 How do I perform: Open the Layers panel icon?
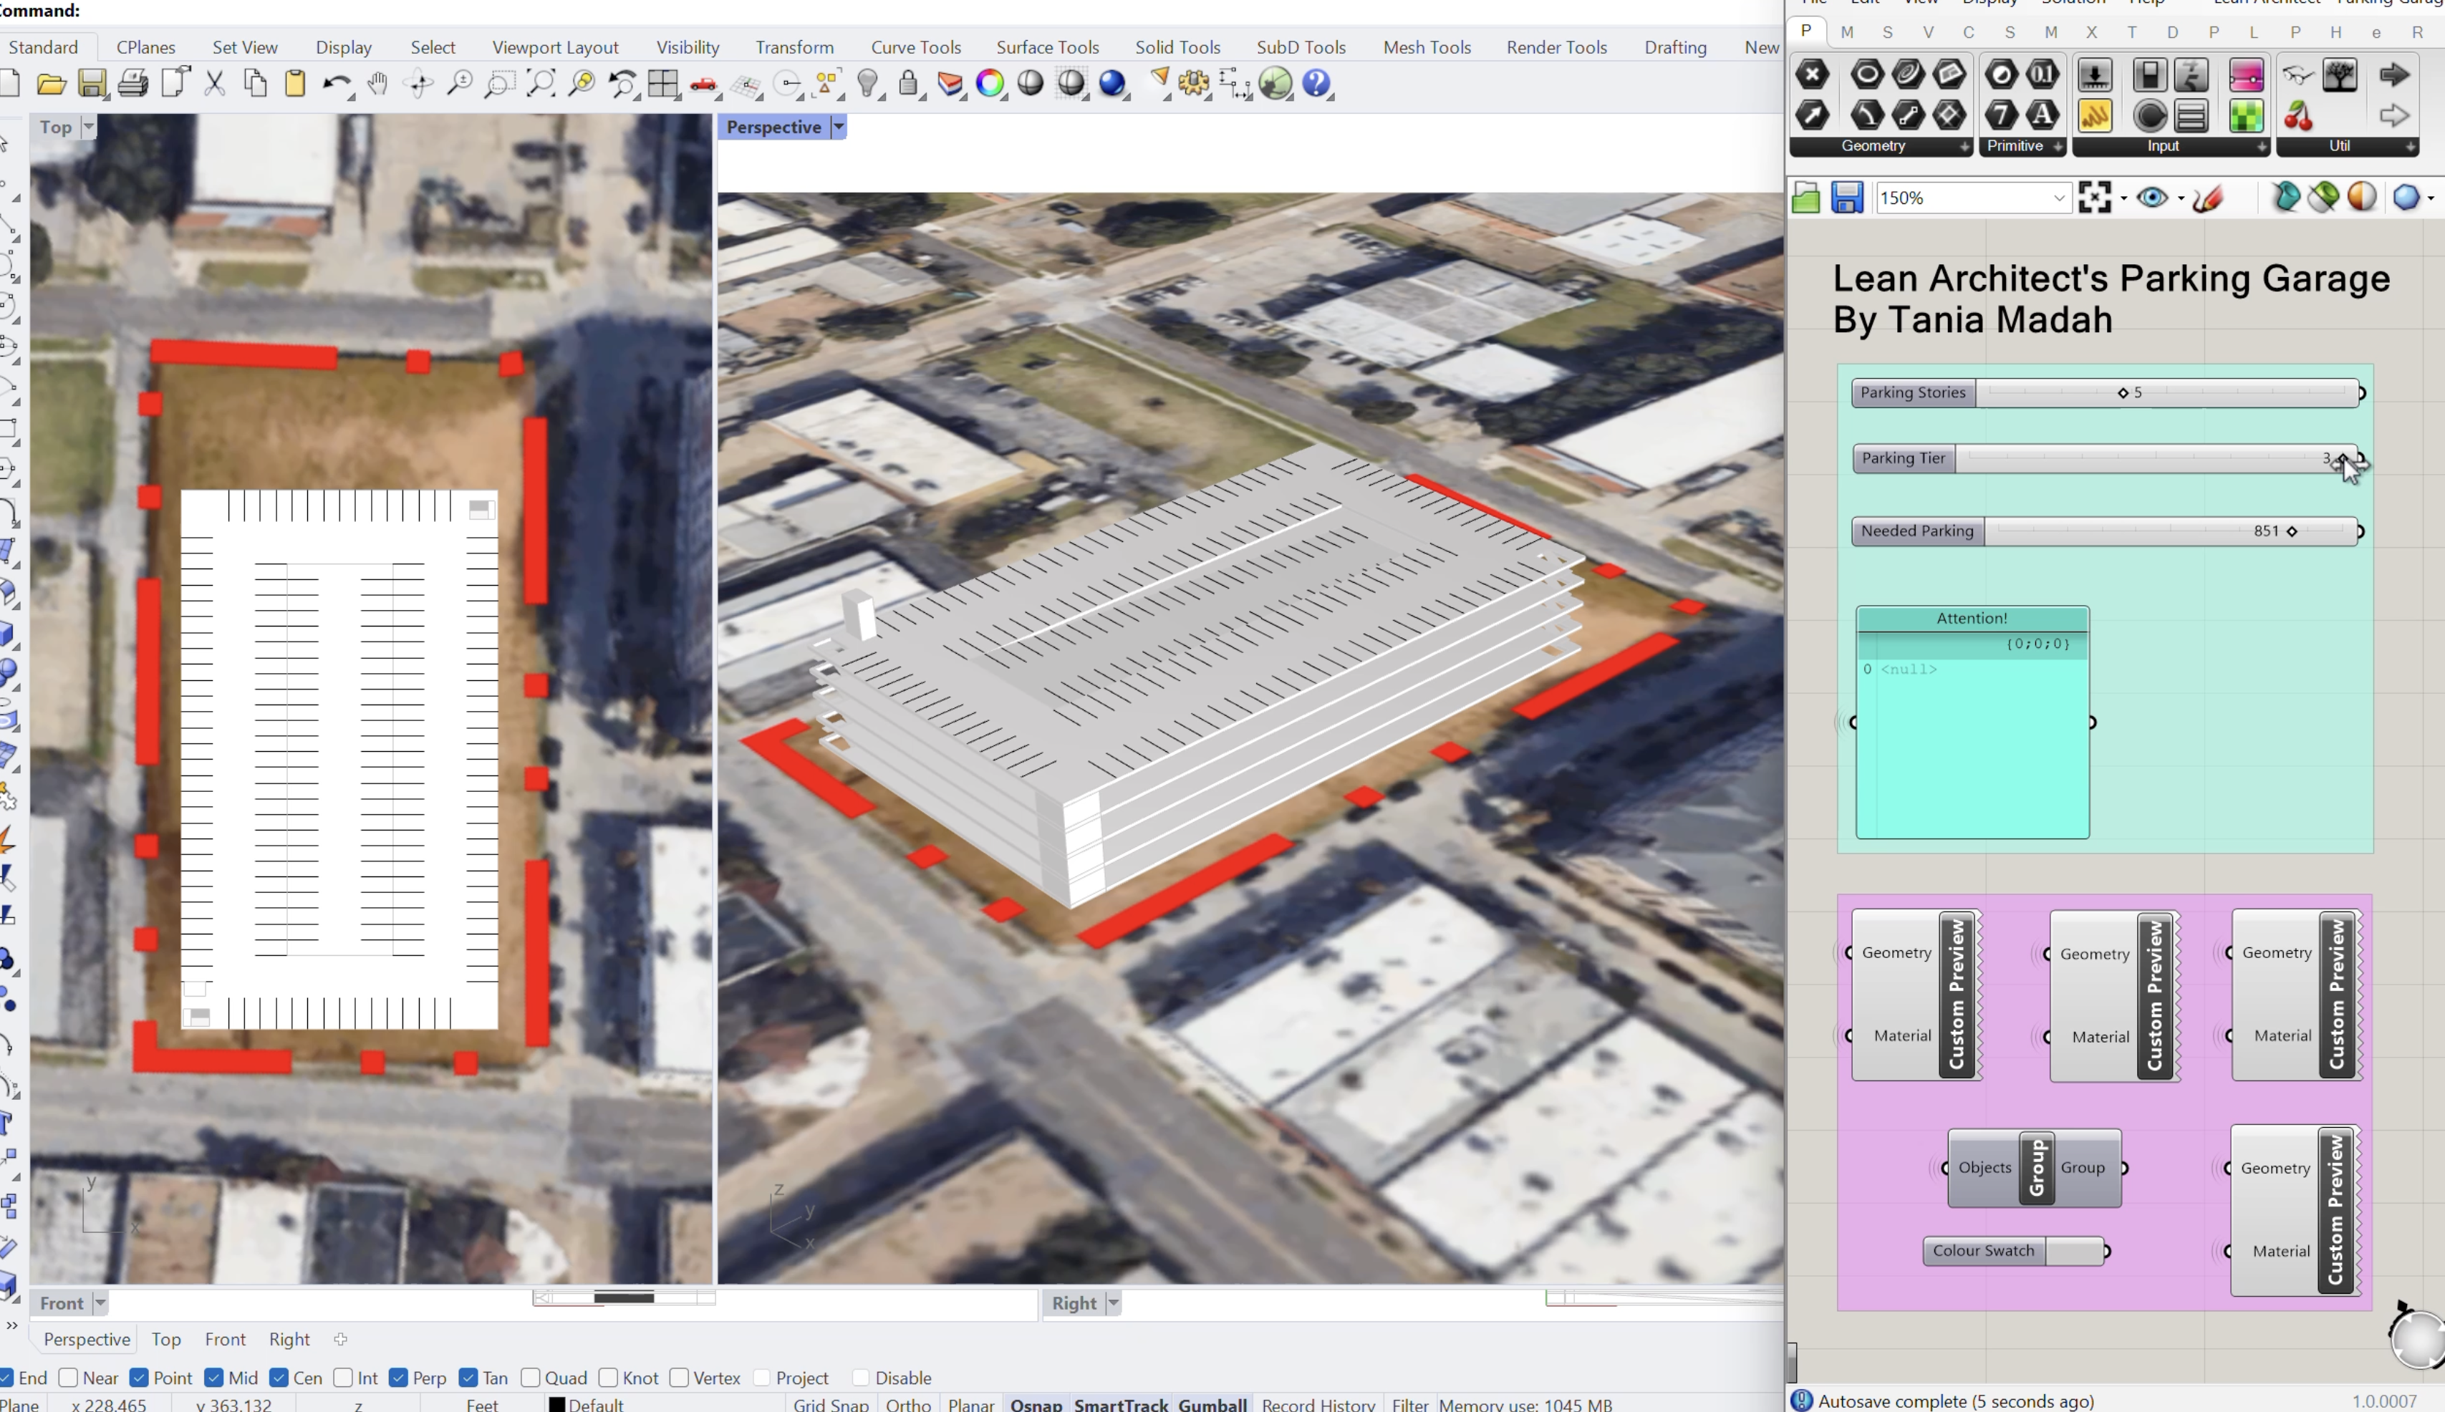(x=950, y=83)
